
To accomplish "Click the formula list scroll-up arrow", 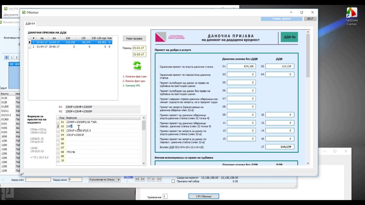I will pos(144,118).
